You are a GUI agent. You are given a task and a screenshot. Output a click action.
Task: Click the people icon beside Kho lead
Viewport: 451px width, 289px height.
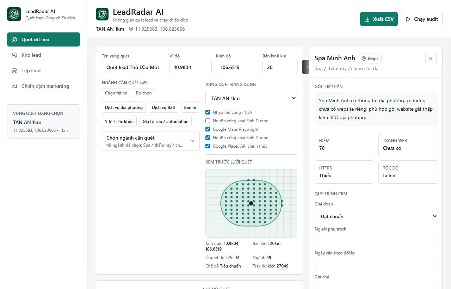click(14, 55)
